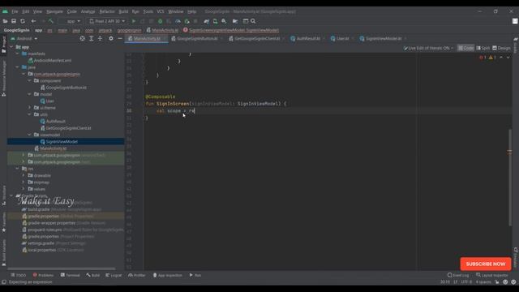Open the VCS menu
The image size is (519, 292).
tap(161, 11)
